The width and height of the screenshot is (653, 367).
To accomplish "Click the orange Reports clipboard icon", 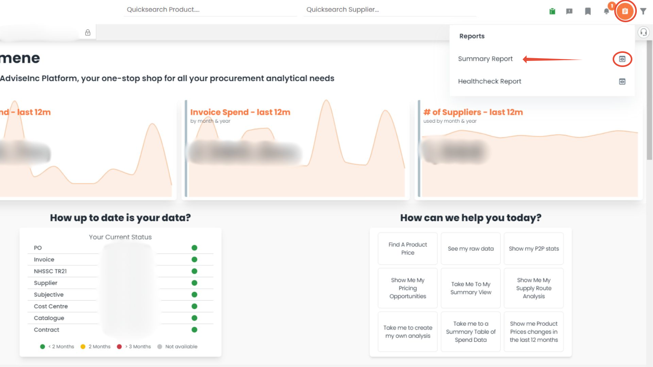I will point(625,11).
